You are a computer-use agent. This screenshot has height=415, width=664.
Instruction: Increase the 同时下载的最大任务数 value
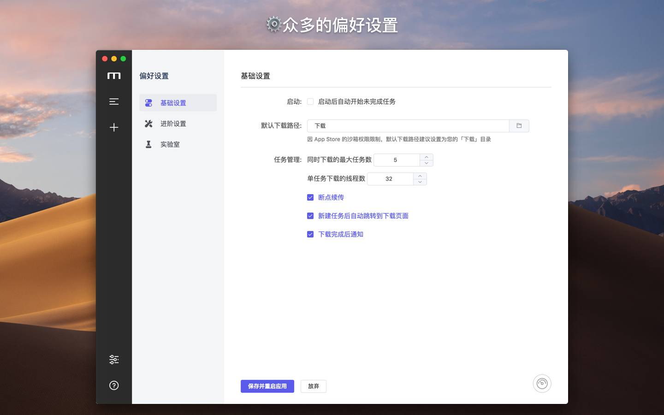[x=427, y=157]
